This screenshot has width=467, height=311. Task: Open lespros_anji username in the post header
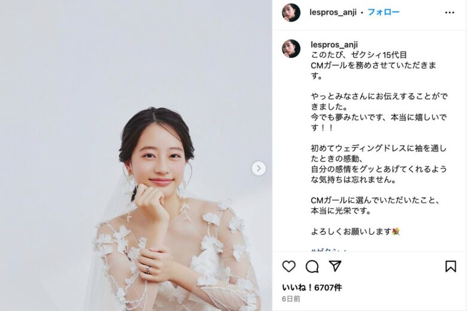coord(333,13)
